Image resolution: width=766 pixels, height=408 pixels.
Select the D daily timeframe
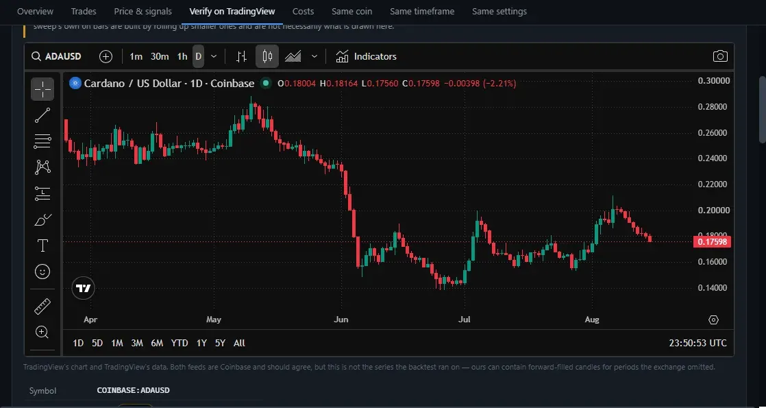click(x=198, y=56)
